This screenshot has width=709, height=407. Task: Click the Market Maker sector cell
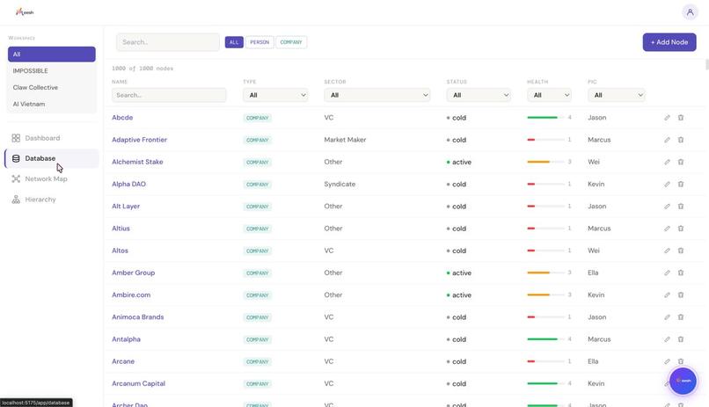pos(345,140)
